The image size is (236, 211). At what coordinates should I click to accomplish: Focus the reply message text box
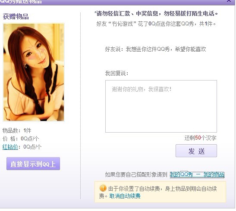161,106
